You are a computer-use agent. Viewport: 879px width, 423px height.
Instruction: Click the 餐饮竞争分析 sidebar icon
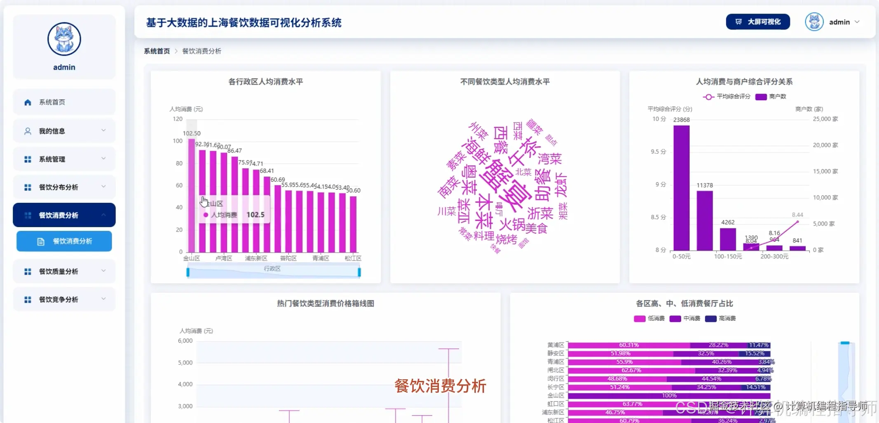(x=28, y=299)
